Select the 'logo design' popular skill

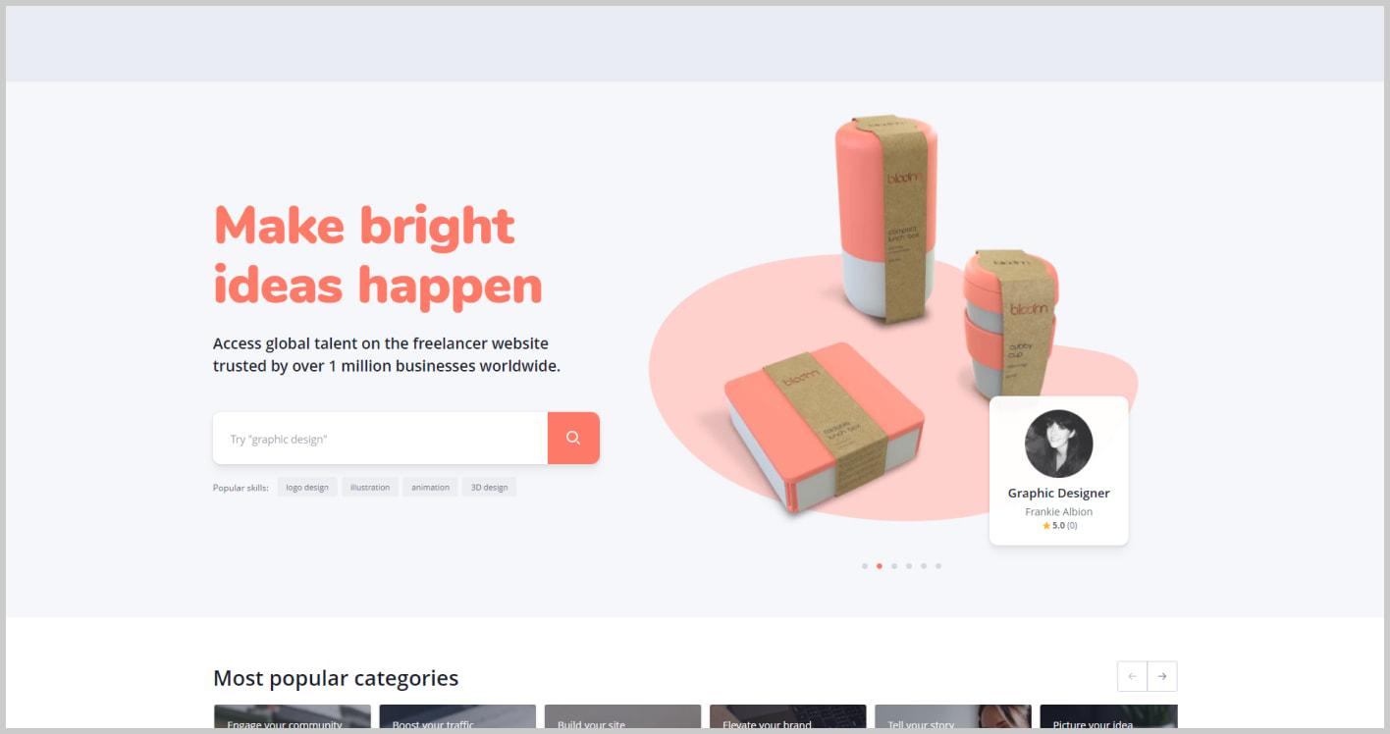pyautogui.click(x=307, y=487)
